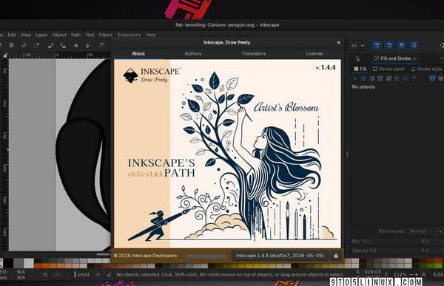444x286 pixels.
Task: Choose the linear gradient paint icon
Action: (x=372, y=78)
